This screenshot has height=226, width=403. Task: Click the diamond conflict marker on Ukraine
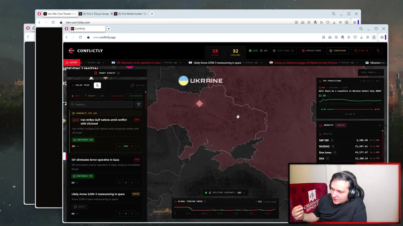[x=199, y=104]
